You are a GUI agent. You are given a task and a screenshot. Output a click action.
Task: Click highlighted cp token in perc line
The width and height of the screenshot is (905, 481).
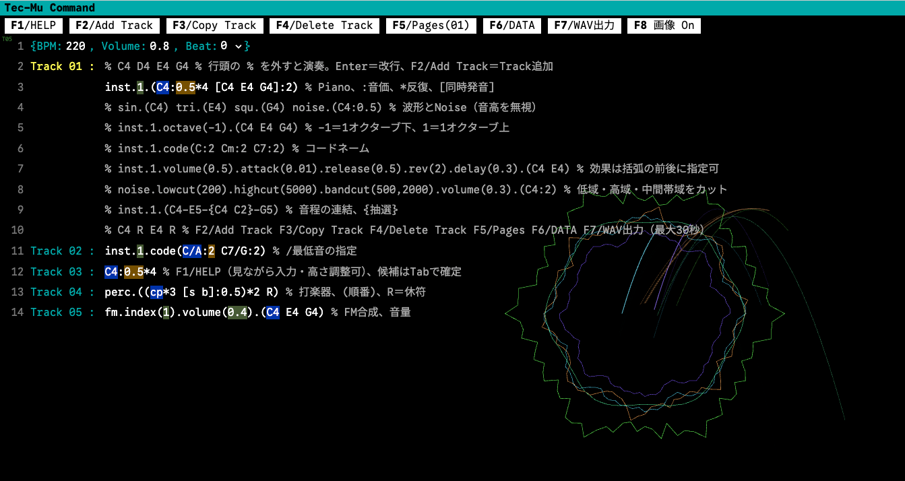click(x=156, y=292)
